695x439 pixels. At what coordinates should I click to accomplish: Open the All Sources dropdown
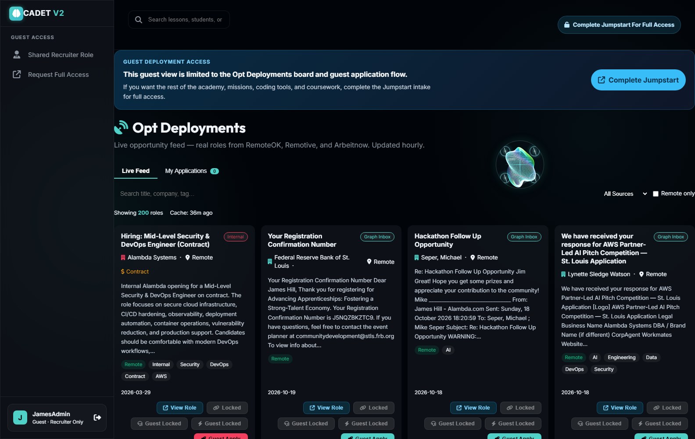pos(626,194)
